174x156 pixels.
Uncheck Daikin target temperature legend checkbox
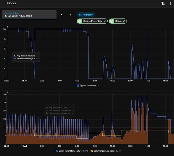pos(92,151)
